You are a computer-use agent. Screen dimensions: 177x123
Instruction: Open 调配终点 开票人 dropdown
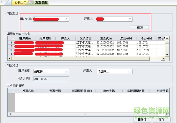click(130, 71)
